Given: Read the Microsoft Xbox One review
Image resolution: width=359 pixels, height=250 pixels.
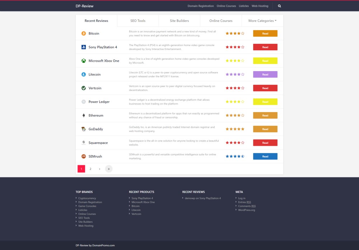Looking at the screenshot, I should tap(265, 61).
